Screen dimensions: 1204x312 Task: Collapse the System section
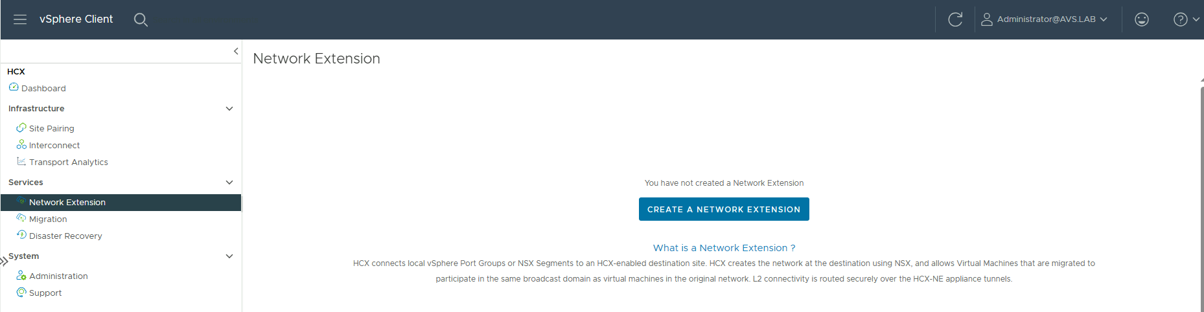tap(229, 256)
